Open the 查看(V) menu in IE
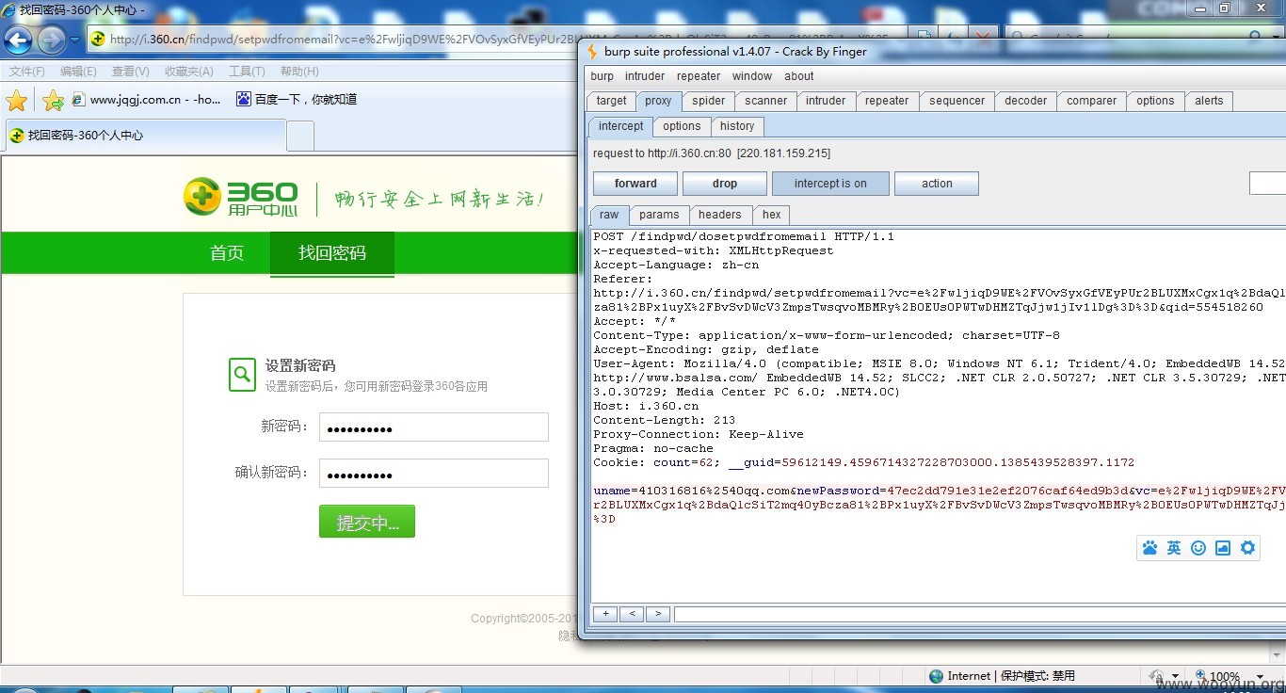1286x693 pixels. pyautogui.click(x=130, y=72)
